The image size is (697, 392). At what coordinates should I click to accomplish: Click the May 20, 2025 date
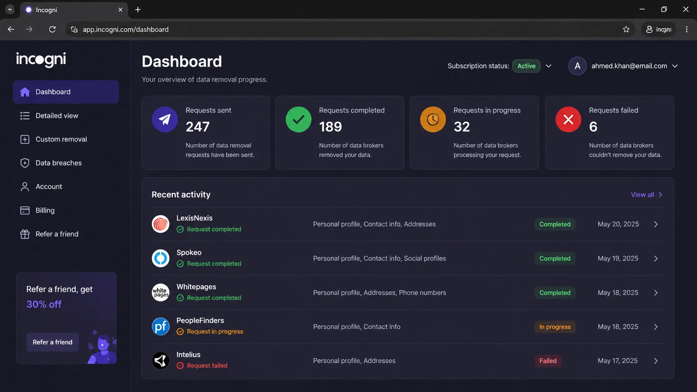pyautogui.click(x=618, y=224)
